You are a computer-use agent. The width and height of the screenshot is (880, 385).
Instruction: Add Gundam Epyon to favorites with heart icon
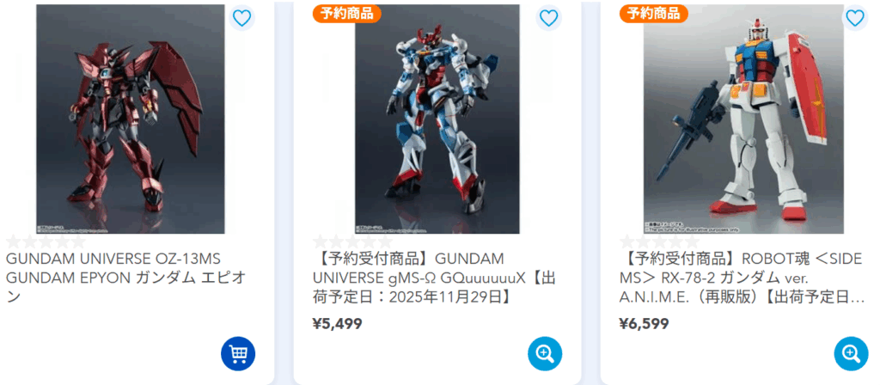pyautogui.click(x=241, y=19)
